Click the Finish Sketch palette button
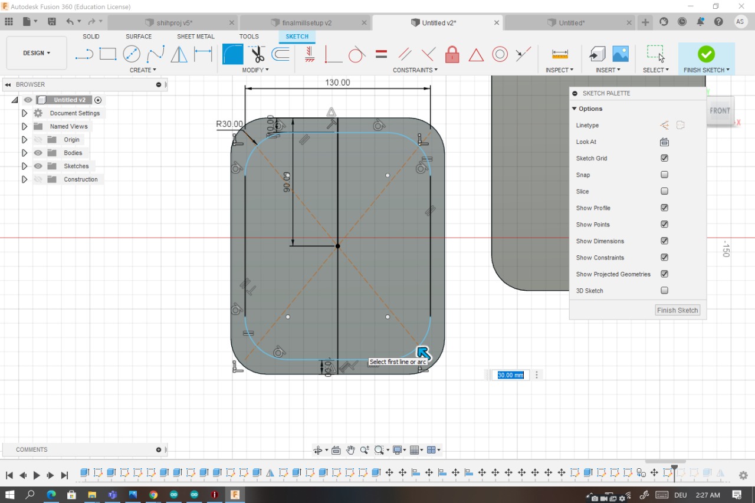This screenshot has width=755, height=503. pyautogui.click(x=677, y=310)
